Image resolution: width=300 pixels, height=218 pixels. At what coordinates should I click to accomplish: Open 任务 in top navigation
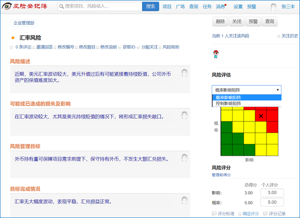pos(207,7)
